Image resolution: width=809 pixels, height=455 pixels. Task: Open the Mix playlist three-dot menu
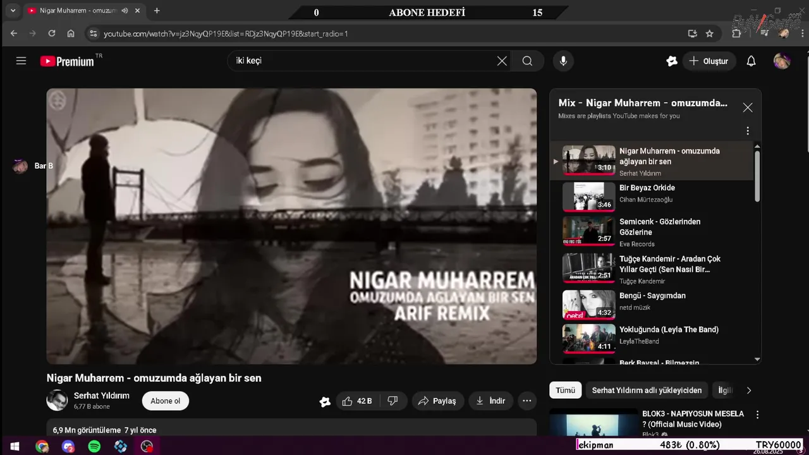click(x=748, y=131)
